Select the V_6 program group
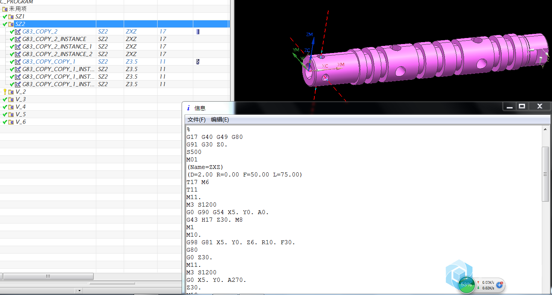Image resolution: width=552 pixels, height=295 pixels. tap(21, 122)
